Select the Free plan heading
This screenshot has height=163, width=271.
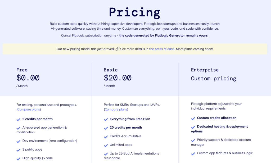coord(22,70)
